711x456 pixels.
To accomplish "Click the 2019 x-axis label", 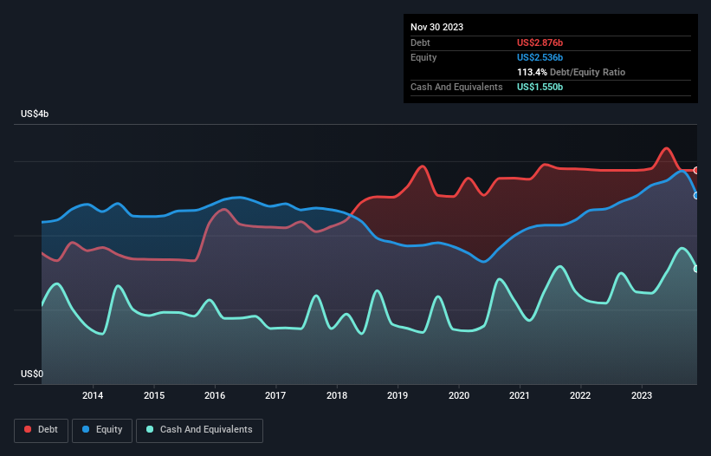I will click(398, 395).
